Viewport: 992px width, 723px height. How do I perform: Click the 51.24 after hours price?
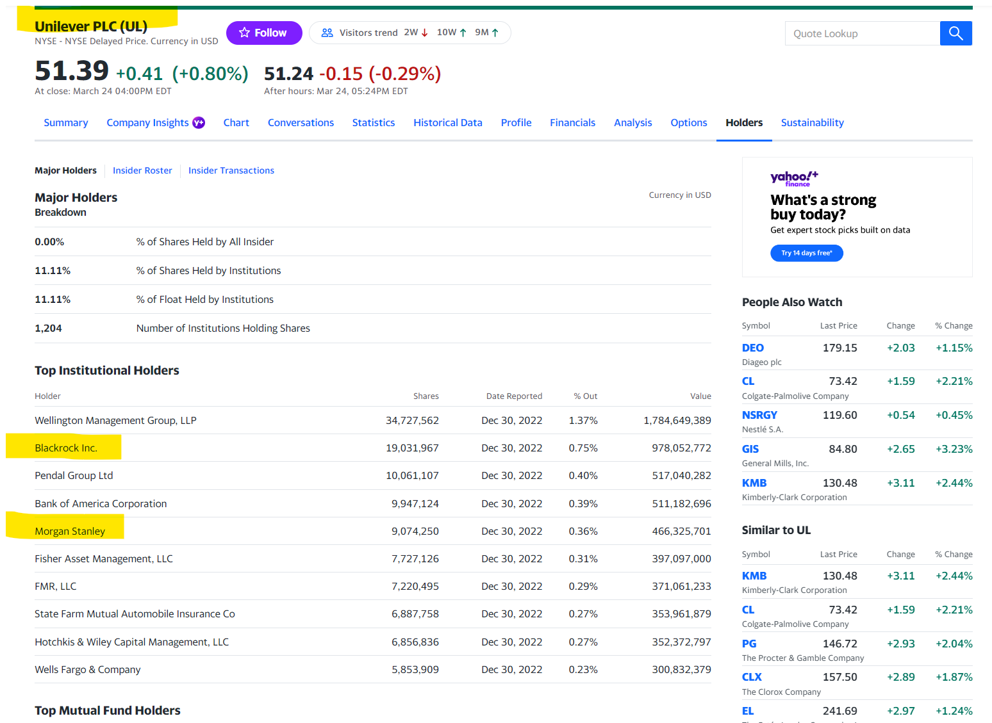tap(288, 74)
